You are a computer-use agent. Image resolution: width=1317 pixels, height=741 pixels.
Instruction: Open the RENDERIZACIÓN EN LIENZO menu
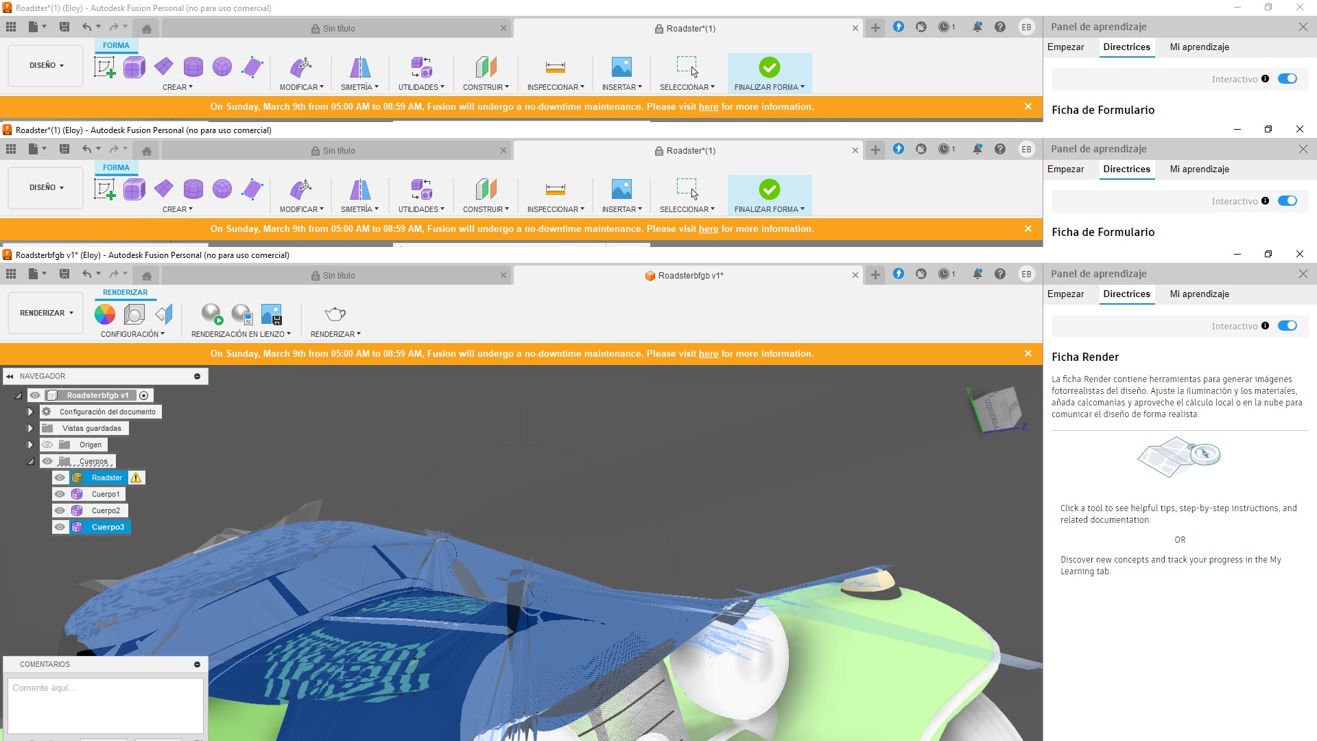[241, 334]
